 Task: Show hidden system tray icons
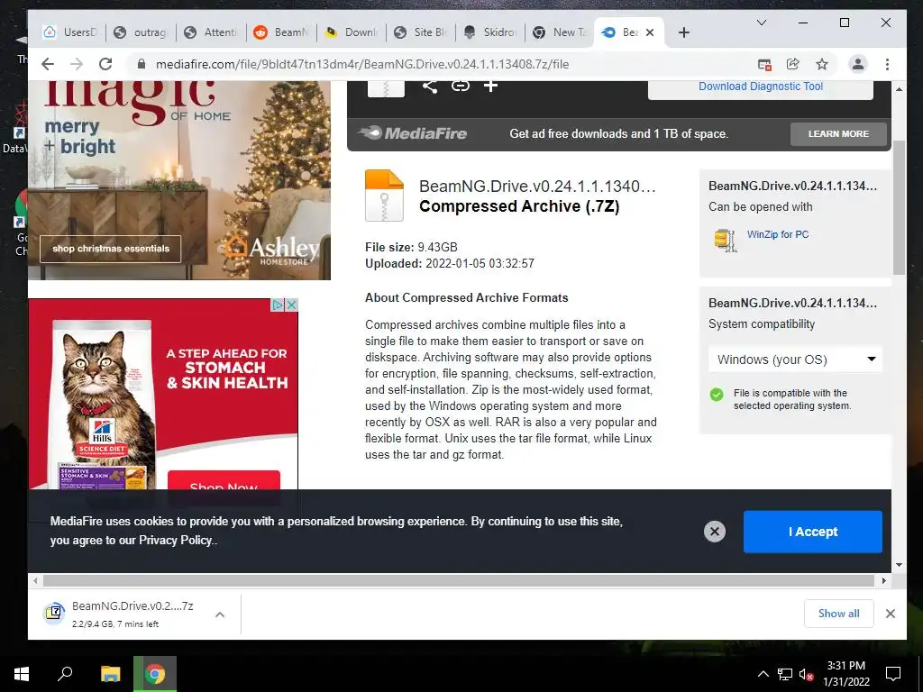coord(763,674)
